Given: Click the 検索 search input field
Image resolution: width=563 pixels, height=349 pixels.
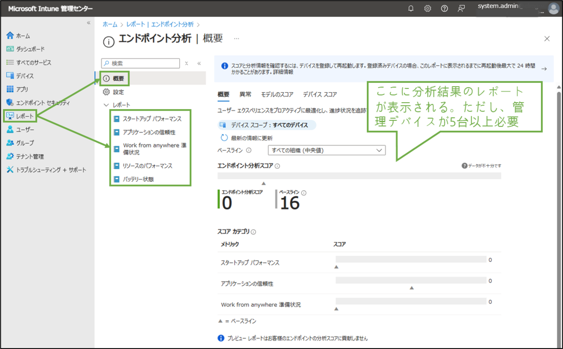Looking at the screenshot, I should click(141, 63).
